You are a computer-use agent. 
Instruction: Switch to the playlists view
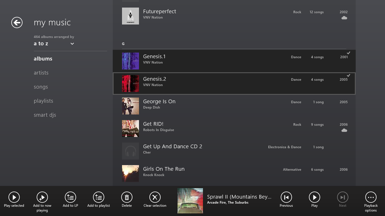coord(43,101)
